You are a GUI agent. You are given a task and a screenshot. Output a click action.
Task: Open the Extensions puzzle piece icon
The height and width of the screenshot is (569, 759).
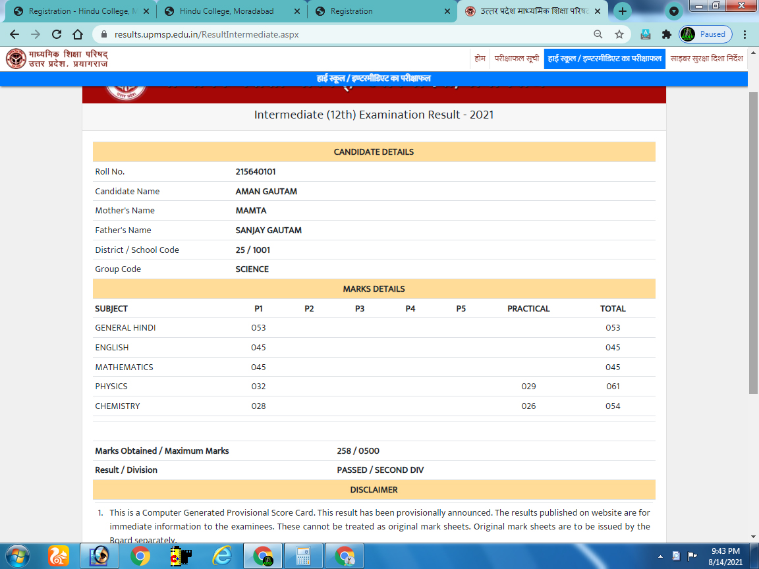(x=666, y=34)
